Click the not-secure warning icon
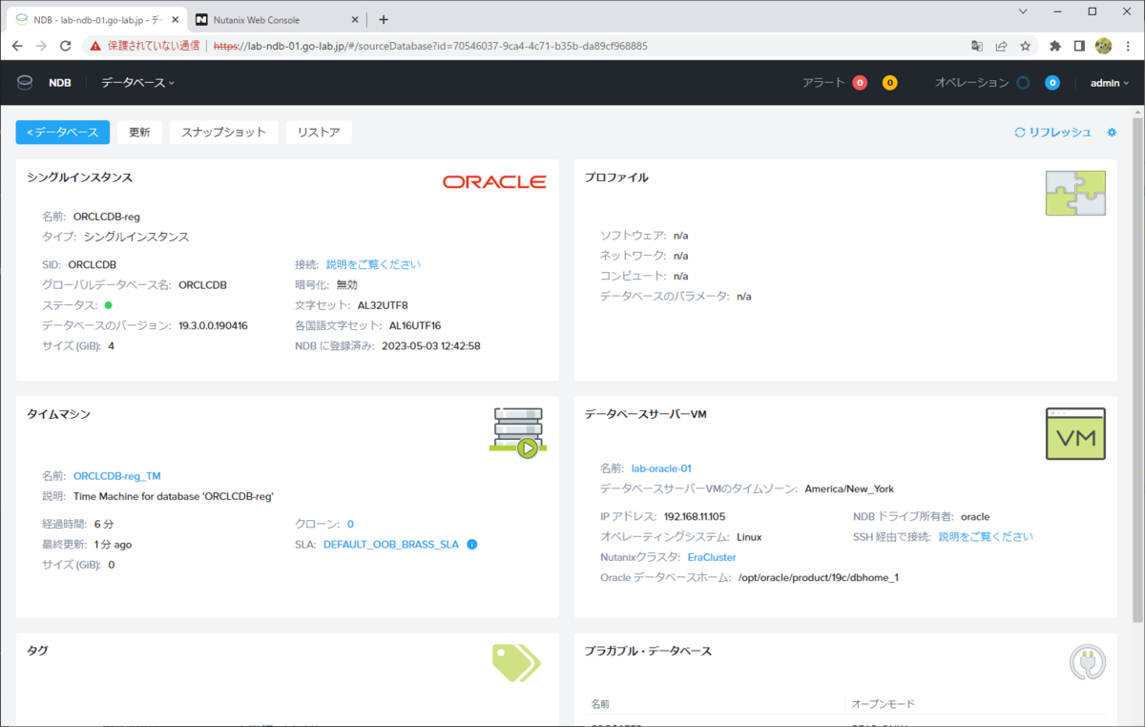This screenshot has height=727, width=1145. [x=94, y=45]
